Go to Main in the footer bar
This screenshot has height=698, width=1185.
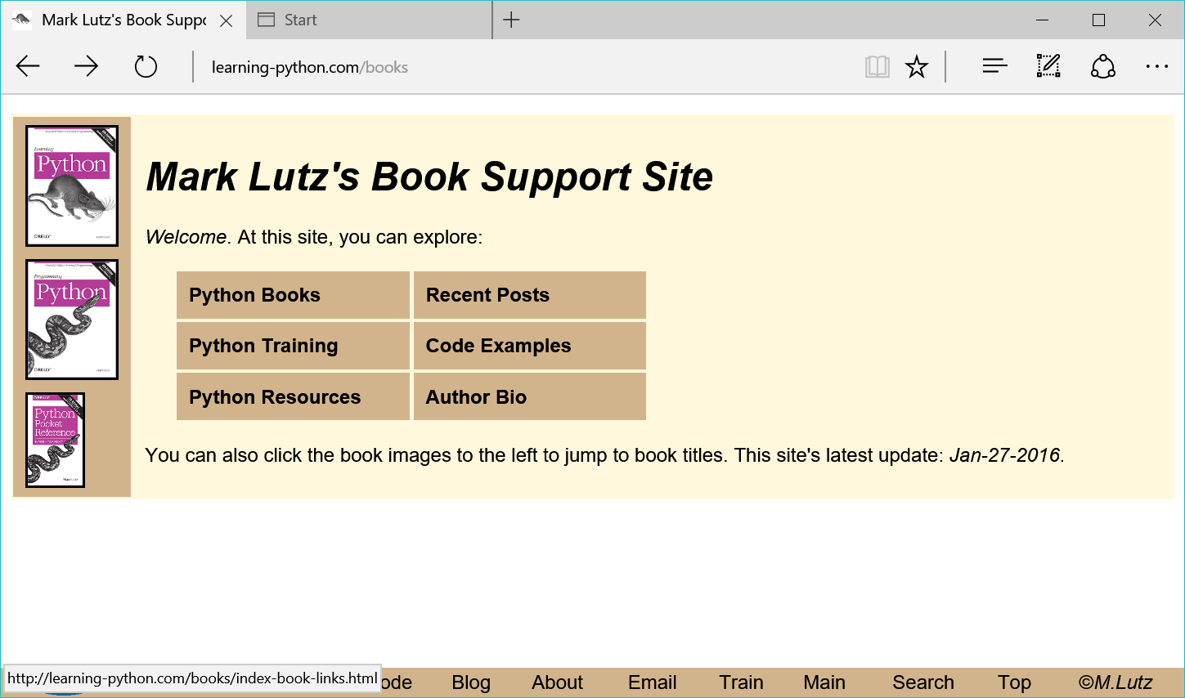pyautogui.click(x=824, y=682)
